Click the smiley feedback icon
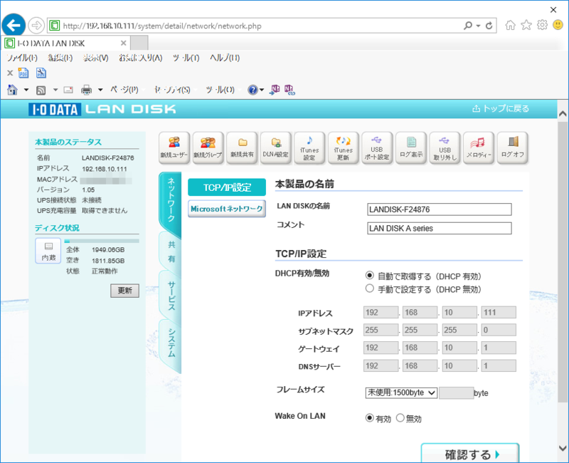 click(x=558, y=25)
